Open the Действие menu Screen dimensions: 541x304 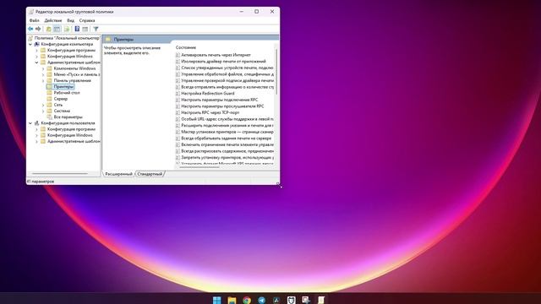[53, 20]
